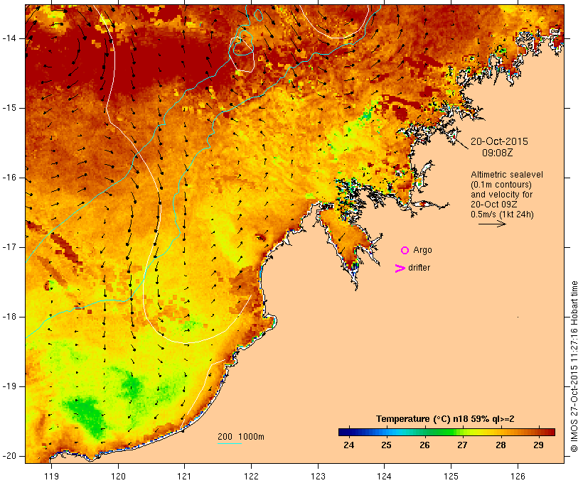The height and width of the screenshot is (483, 583).
Task: Click the longitude axis label 122
Action: click(x=252, y=476)
